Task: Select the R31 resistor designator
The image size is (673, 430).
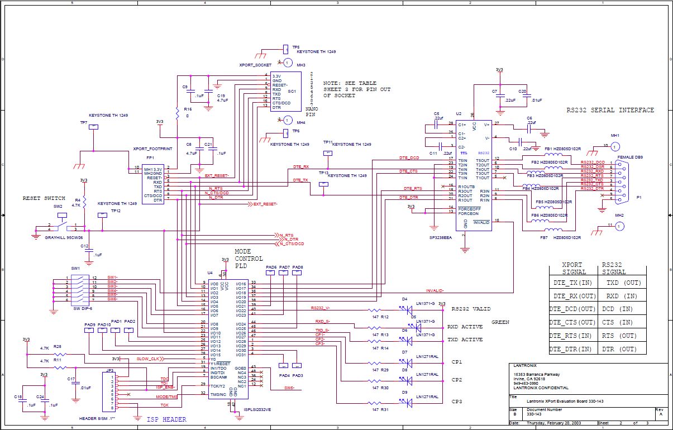Action: pos(385,409)
